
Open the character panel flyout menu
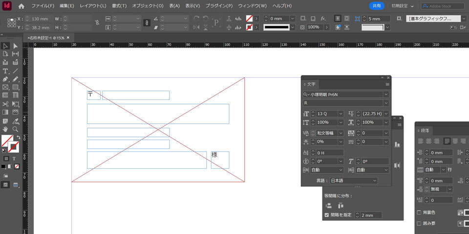387,84
